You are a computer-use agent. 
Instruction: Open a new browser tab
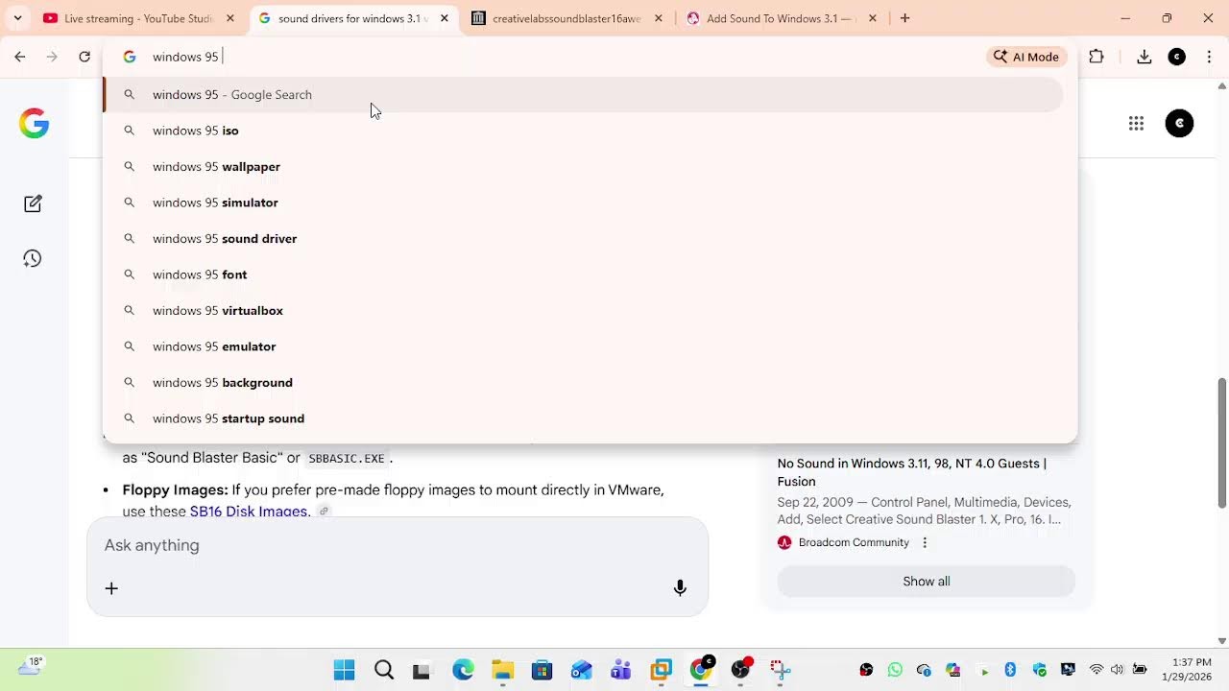point(904,18)
